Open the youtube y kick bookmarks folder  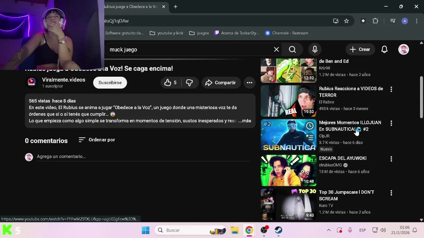click(x=166, y=33)
